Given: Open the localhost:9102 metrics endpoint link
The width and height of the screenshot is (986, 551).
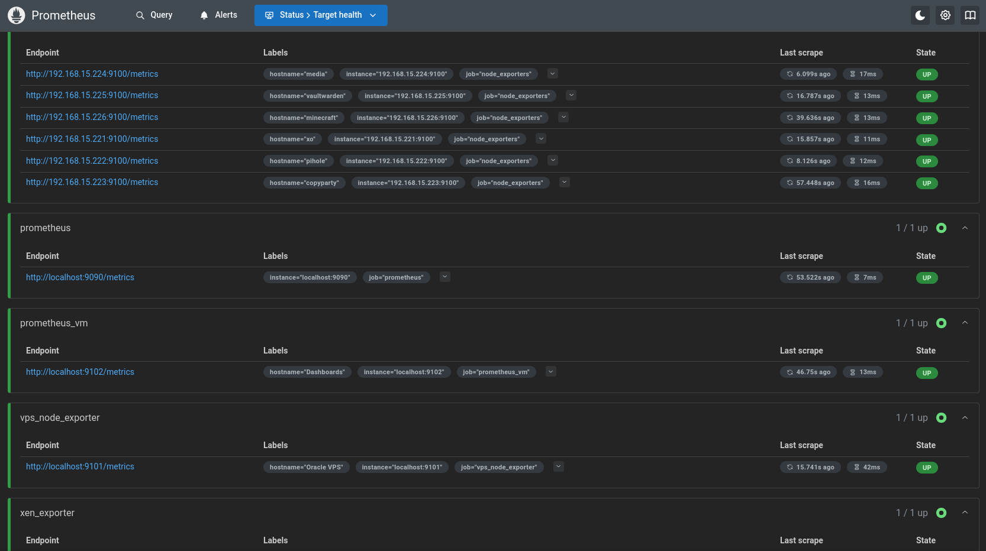Looking at the screenshot, I should [80, 372].
